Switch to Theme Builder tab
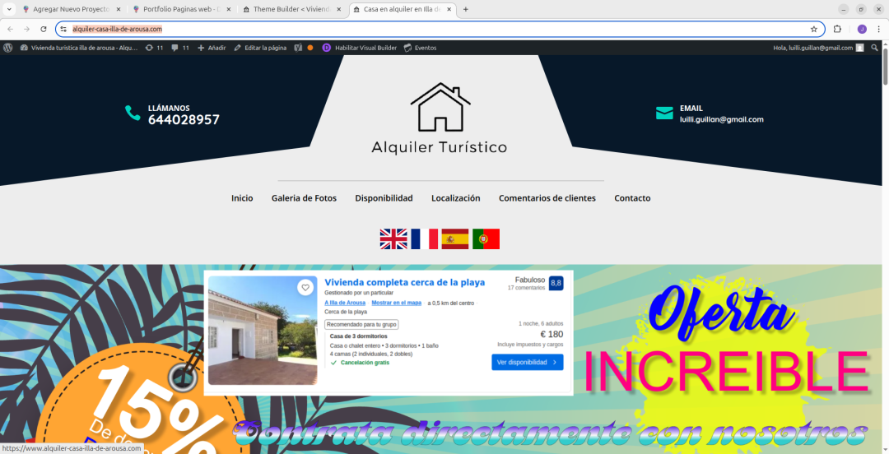889x454 pixels. (291, 10)
